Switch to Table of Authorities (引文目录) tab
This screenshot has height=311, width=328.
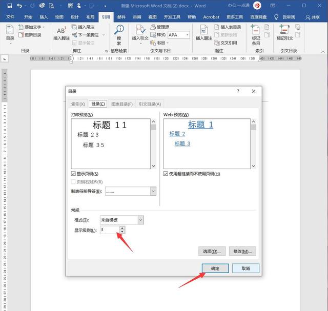(x=150, y=104)
